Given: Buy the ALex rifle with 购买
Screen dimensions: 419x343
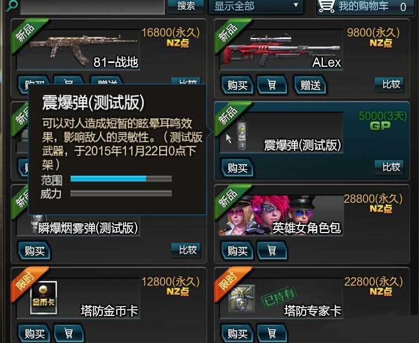Looking at the screenshot, I should point(237,85).
